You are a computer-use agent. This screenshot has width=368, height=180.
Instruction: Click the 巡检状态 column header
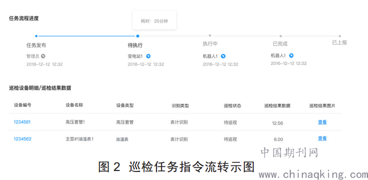click(x=232, y=106)
